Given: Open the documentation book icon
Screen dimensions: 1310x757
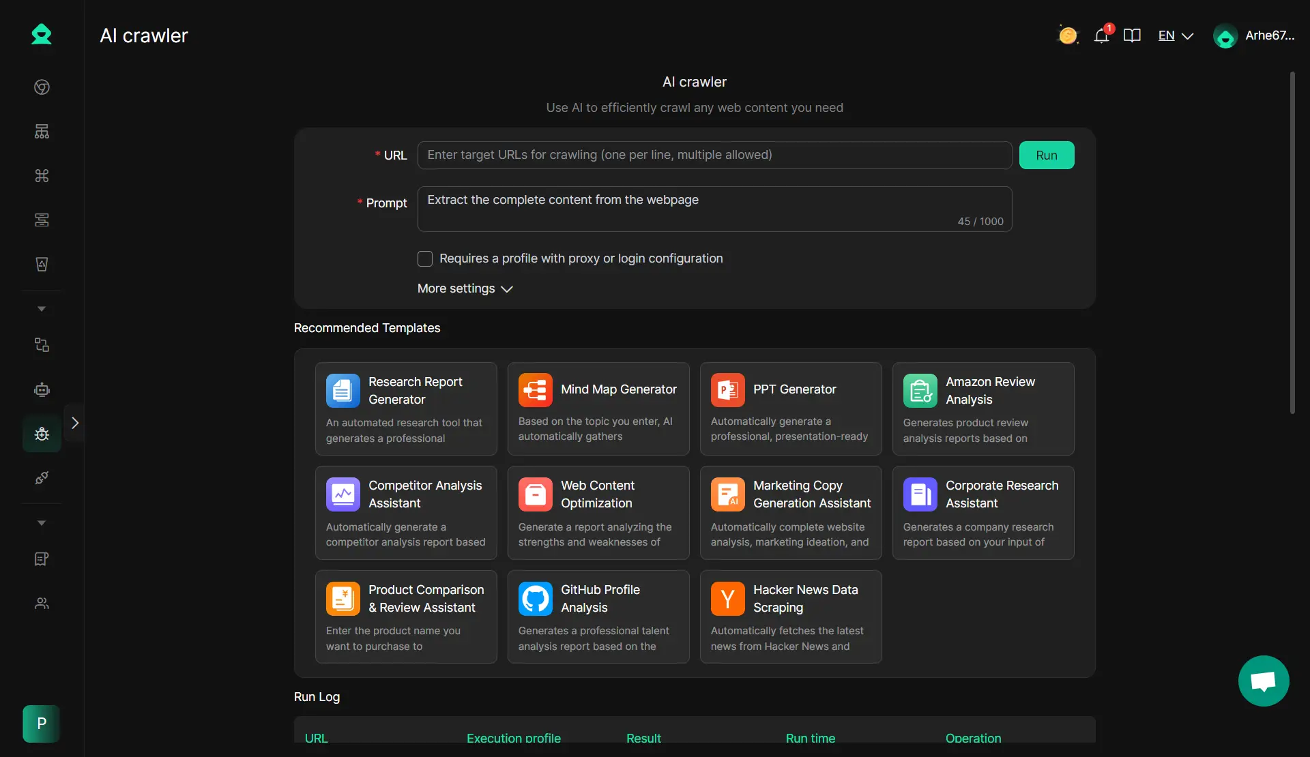Looking at the screenshot, I should tap(1132, 35).
